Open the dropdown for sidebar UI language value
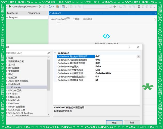Viewport: 163px width, 129px height. [x=138, y=56]
